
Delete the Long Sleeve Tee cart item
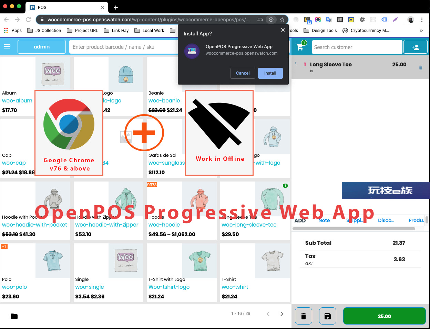tap(420, 67)
